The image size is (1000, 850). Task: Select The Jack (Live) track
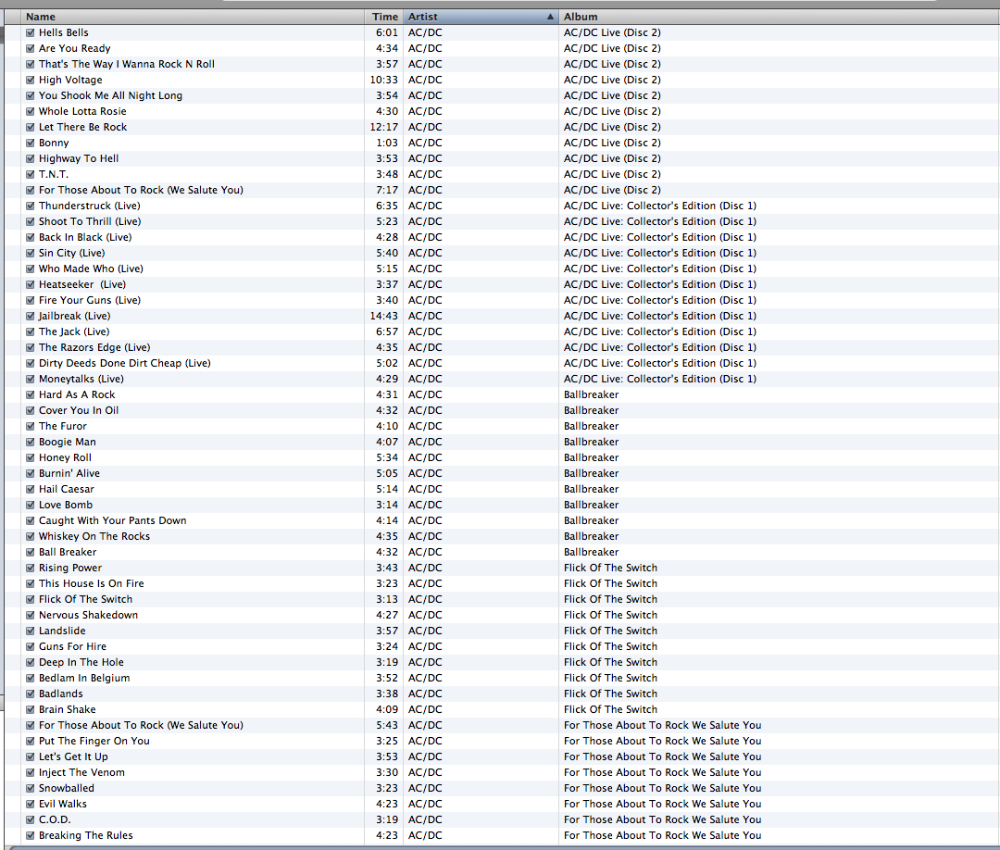74,331
